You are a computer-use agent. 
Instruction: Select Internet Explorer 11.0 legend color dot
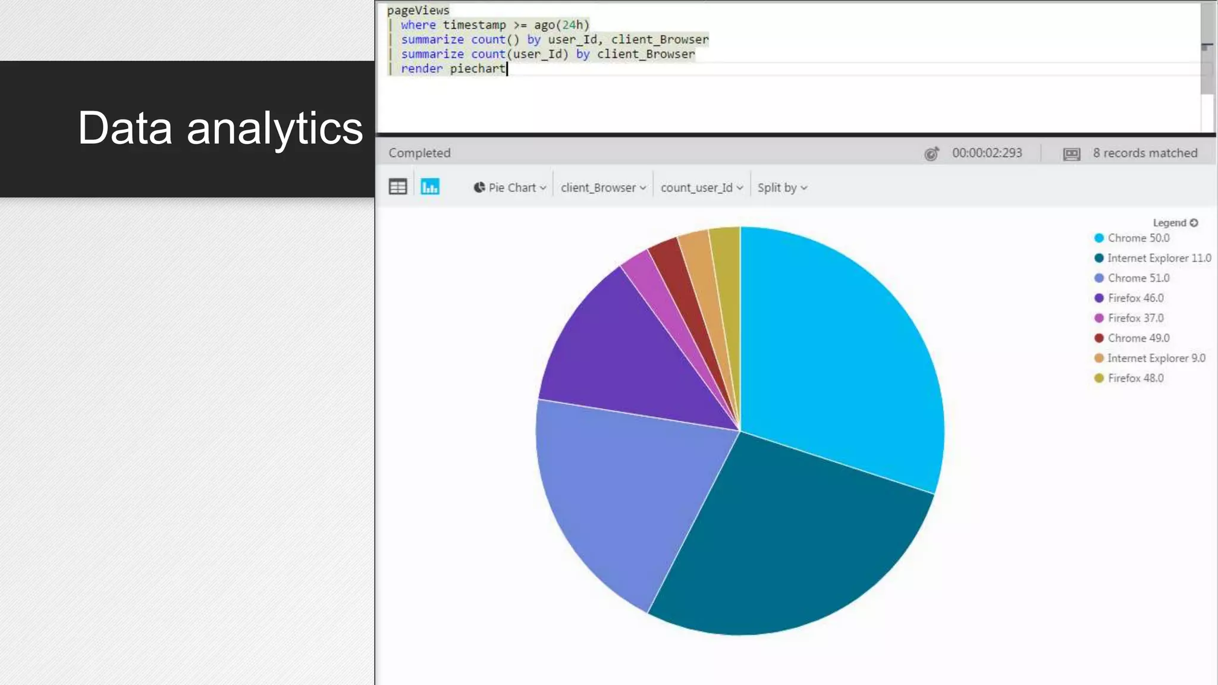[x=1099, y=258]
